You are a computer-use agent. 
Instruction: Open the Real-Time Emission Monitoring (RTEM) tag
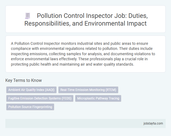tap(88, 90)
